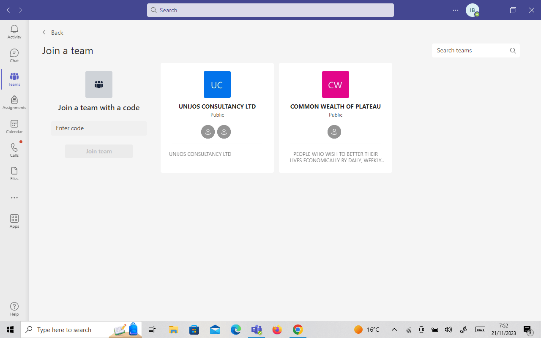Click the 16°C weather widget
541x338 pixels.
[367, 330]
